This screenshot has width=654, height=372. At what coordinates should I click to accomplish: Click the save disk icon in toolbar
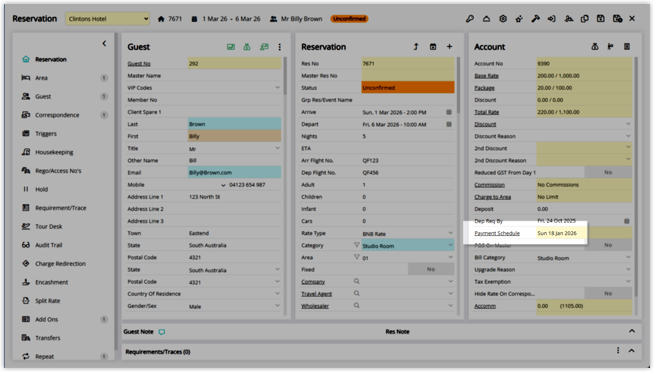601,19
